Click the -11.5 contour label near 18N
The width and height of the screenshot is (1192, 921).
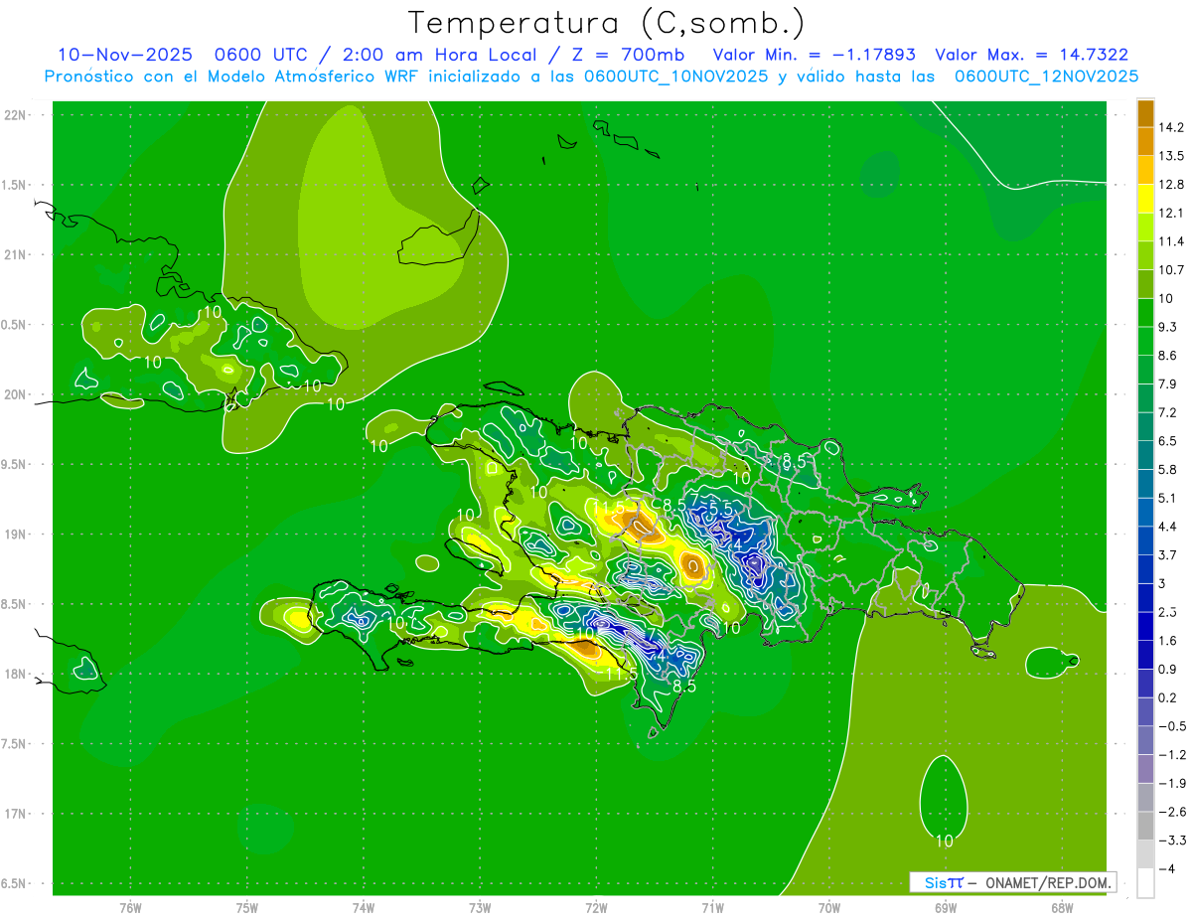[x=620, y=675]
